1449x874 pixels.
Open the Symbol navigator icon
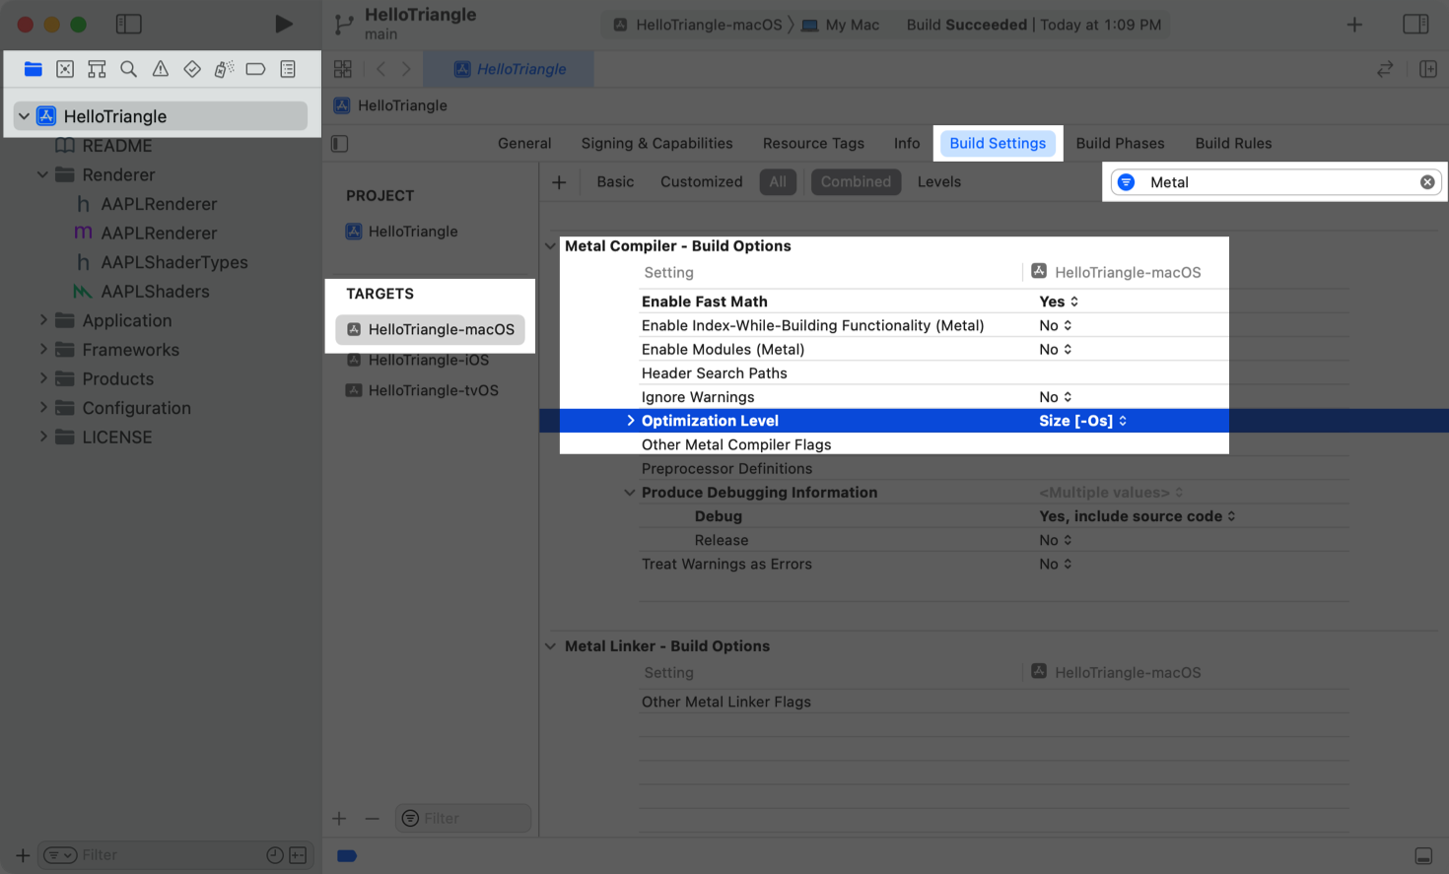pos(97,69)
